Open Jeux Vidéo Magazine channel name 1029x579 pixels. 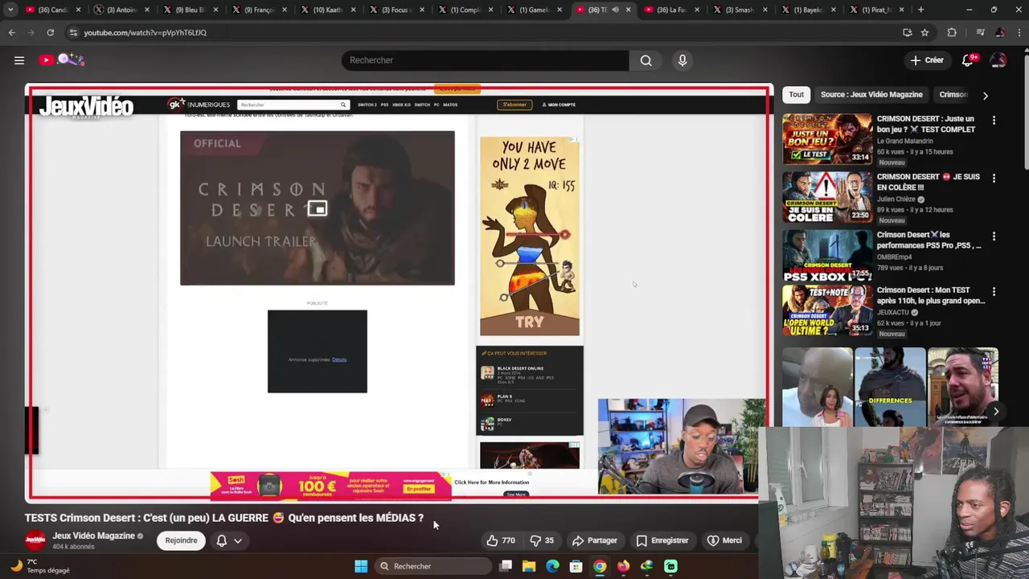pyautogui.click(x=93, y=536)
